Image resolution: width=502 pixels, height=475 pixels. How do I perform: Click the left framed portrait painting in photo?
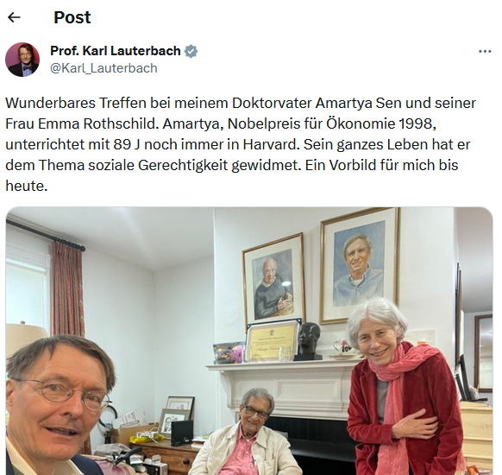(274, 279)
